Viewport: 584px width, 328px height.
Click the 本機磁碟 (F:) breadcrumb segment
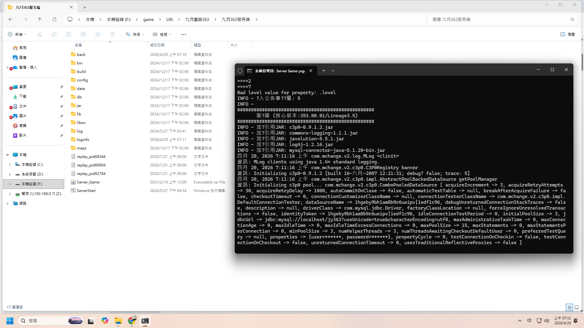point(119,19)
